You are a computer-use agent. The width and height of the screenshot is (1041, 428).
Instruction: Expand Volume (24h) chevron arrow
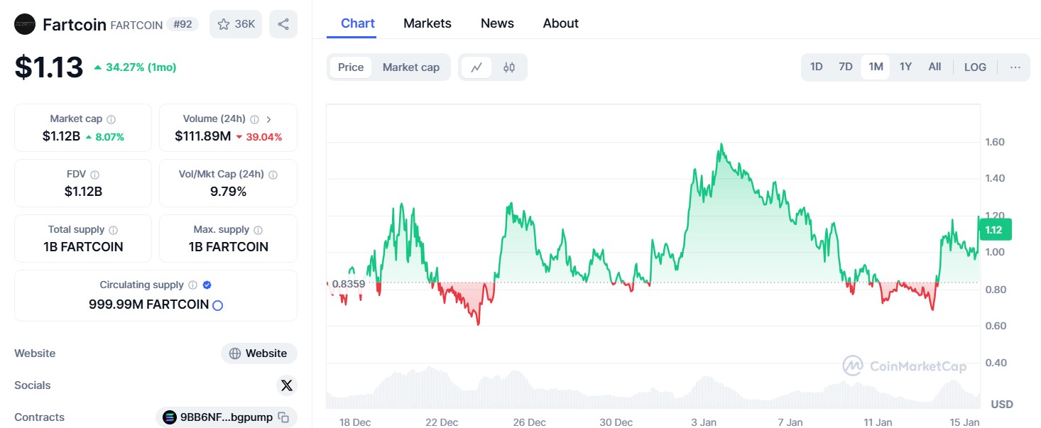point(269,119)
